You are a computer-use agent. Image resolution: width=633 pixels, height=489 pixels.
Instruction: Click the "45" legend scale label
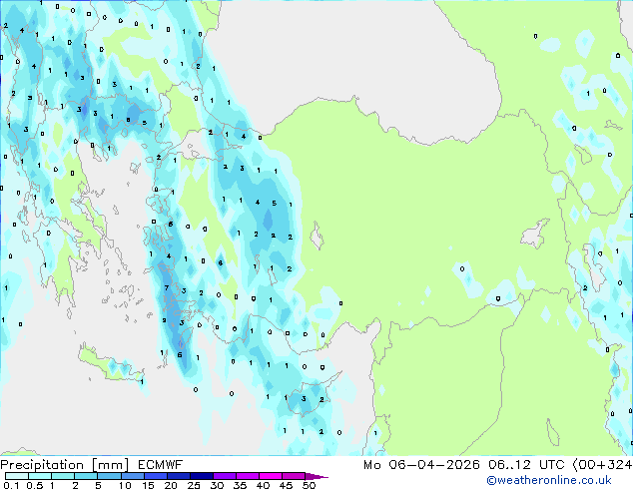click(286, 485)
